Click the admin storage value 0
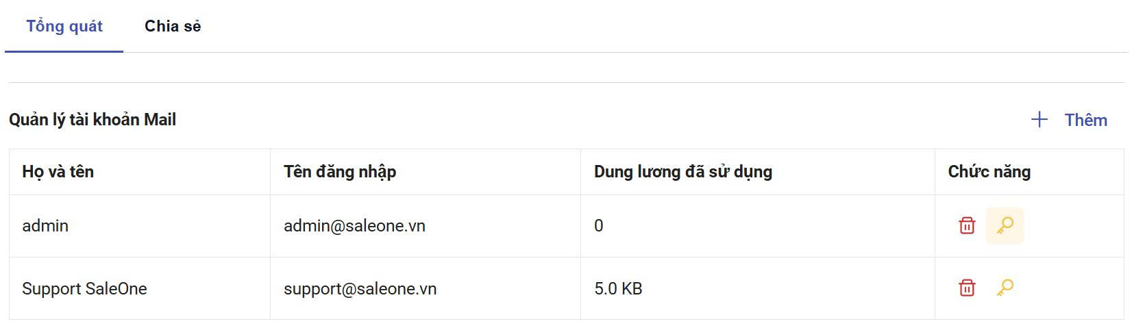The width and height of the screenshot is (1132, 328). [x=599, y=226]
